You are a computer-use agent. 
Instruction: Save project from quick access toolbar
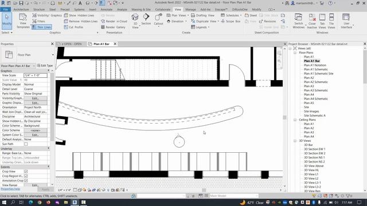tap(21, 3)
